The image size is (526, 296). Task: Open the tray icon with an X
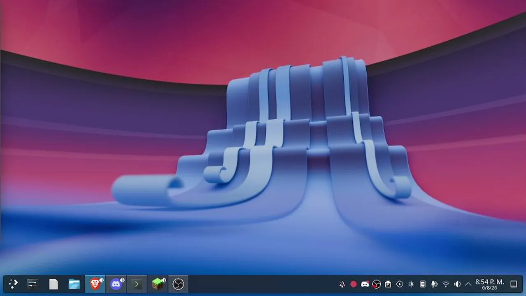(x=423, y=284)
